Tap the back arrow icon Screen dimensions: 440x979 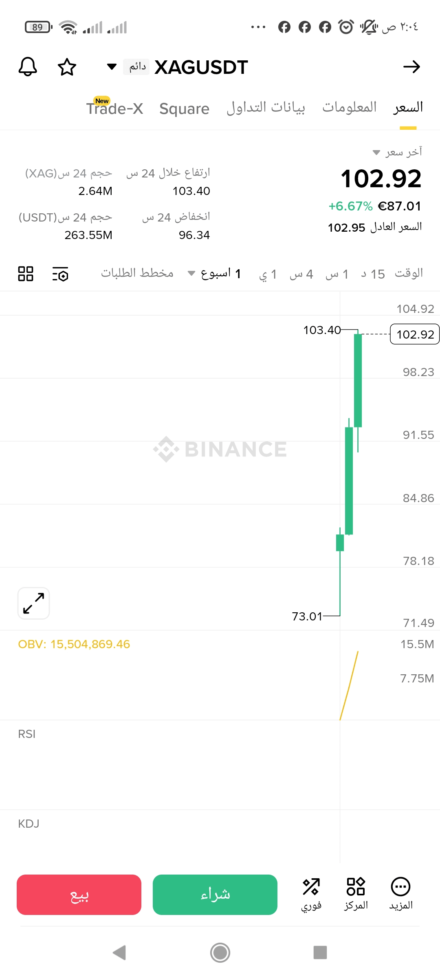pyautogui.click(x=411, y=67)
